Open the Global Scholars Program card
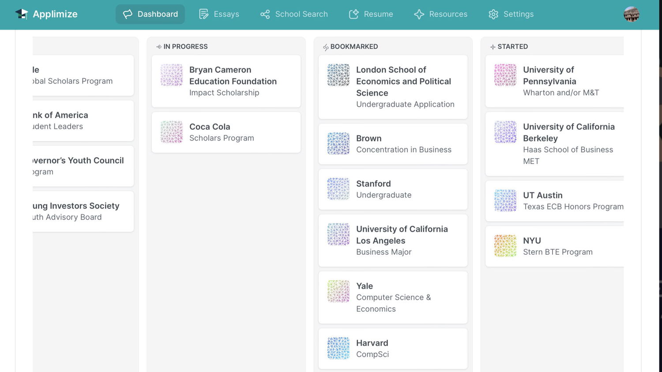The height and width of the screenshot is (372, 662). point(83,75)
